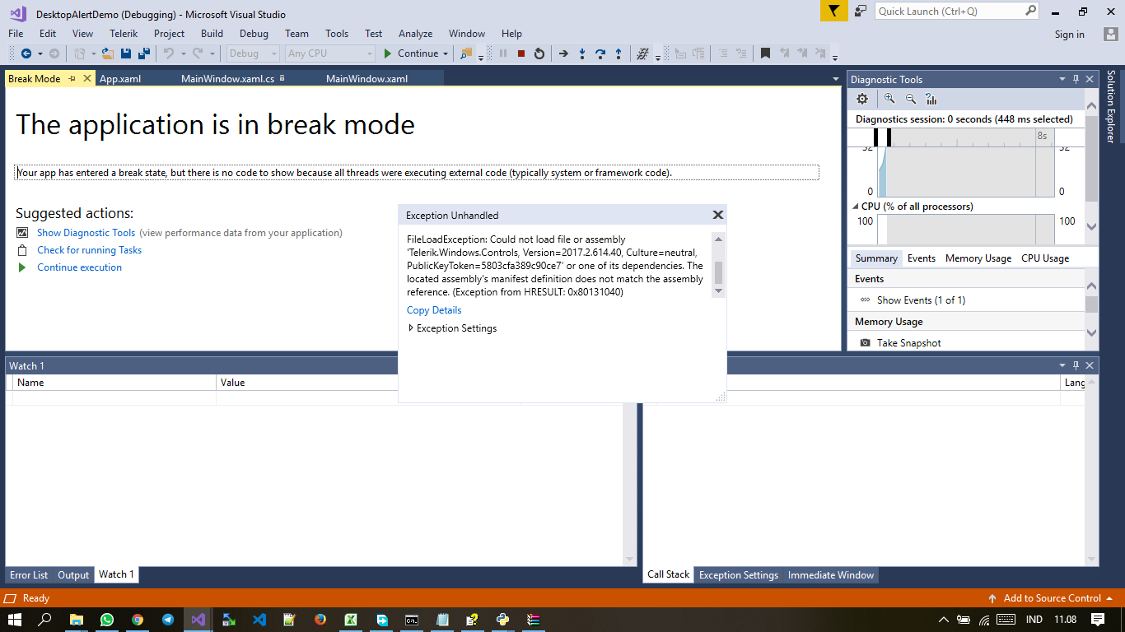The height and width of the screenshot is (632, 1125).
Task: Click the Show Next Statement arrow icon
Action: (x=563, y=53)
